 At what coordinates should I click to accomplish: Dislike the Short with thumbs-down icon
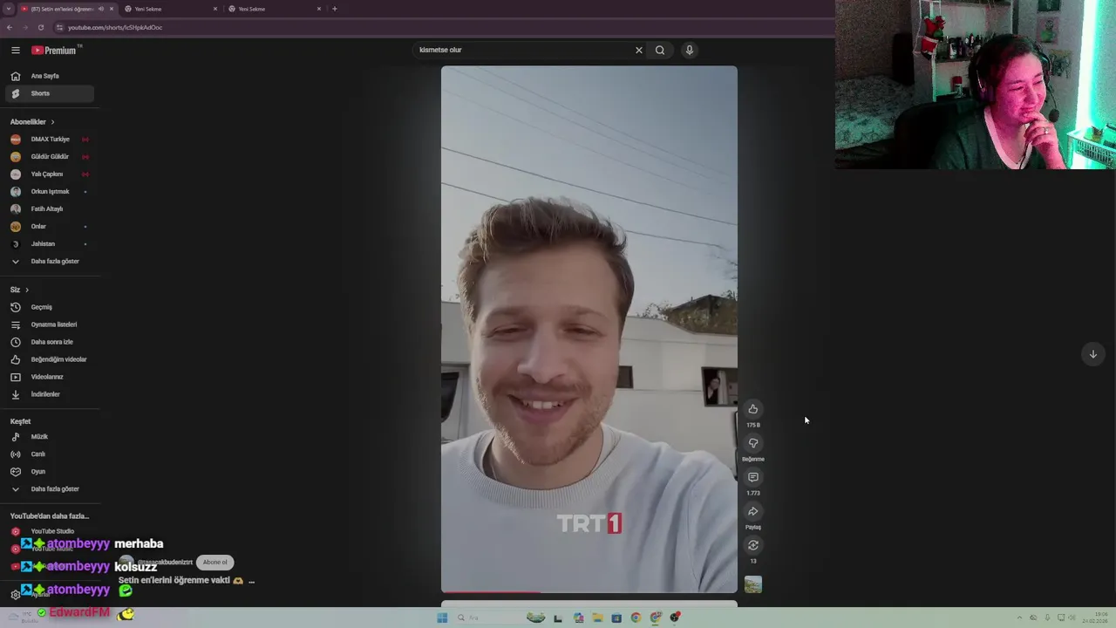point(753,443)
